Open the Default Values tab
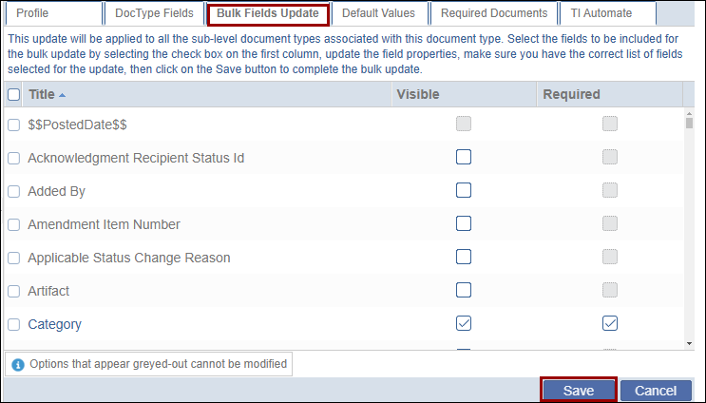 pyautogui.click(x=378, y=13)
